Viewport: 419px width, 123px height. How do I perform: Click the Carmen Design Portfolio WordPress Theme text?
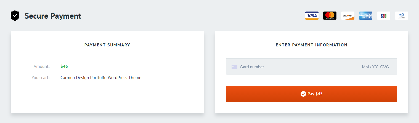[x=101, y=78]
